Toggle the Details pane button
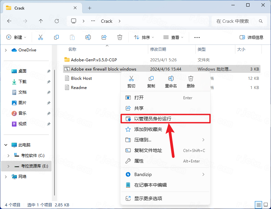271x209 pixels. tap(252, 37)
